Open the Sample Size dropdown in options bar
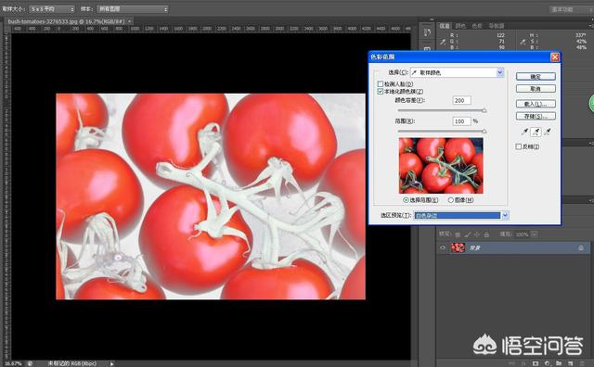The width and height of the screenshot is (594, 367). pyautogui.click(x=52, y=8)
